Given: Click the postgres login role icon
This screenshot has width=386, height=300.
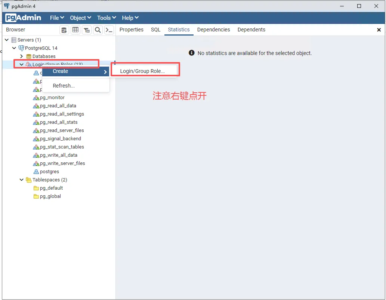Looking at the screenshot, I should coord(36,172).
